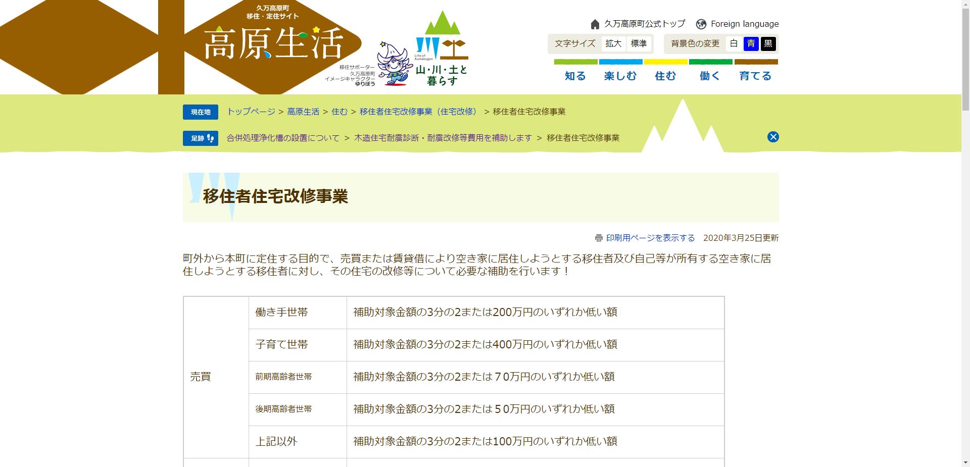Click the footprint icon on the 足跡 label
Screen dimensions: 970x467
pos(210,137)
